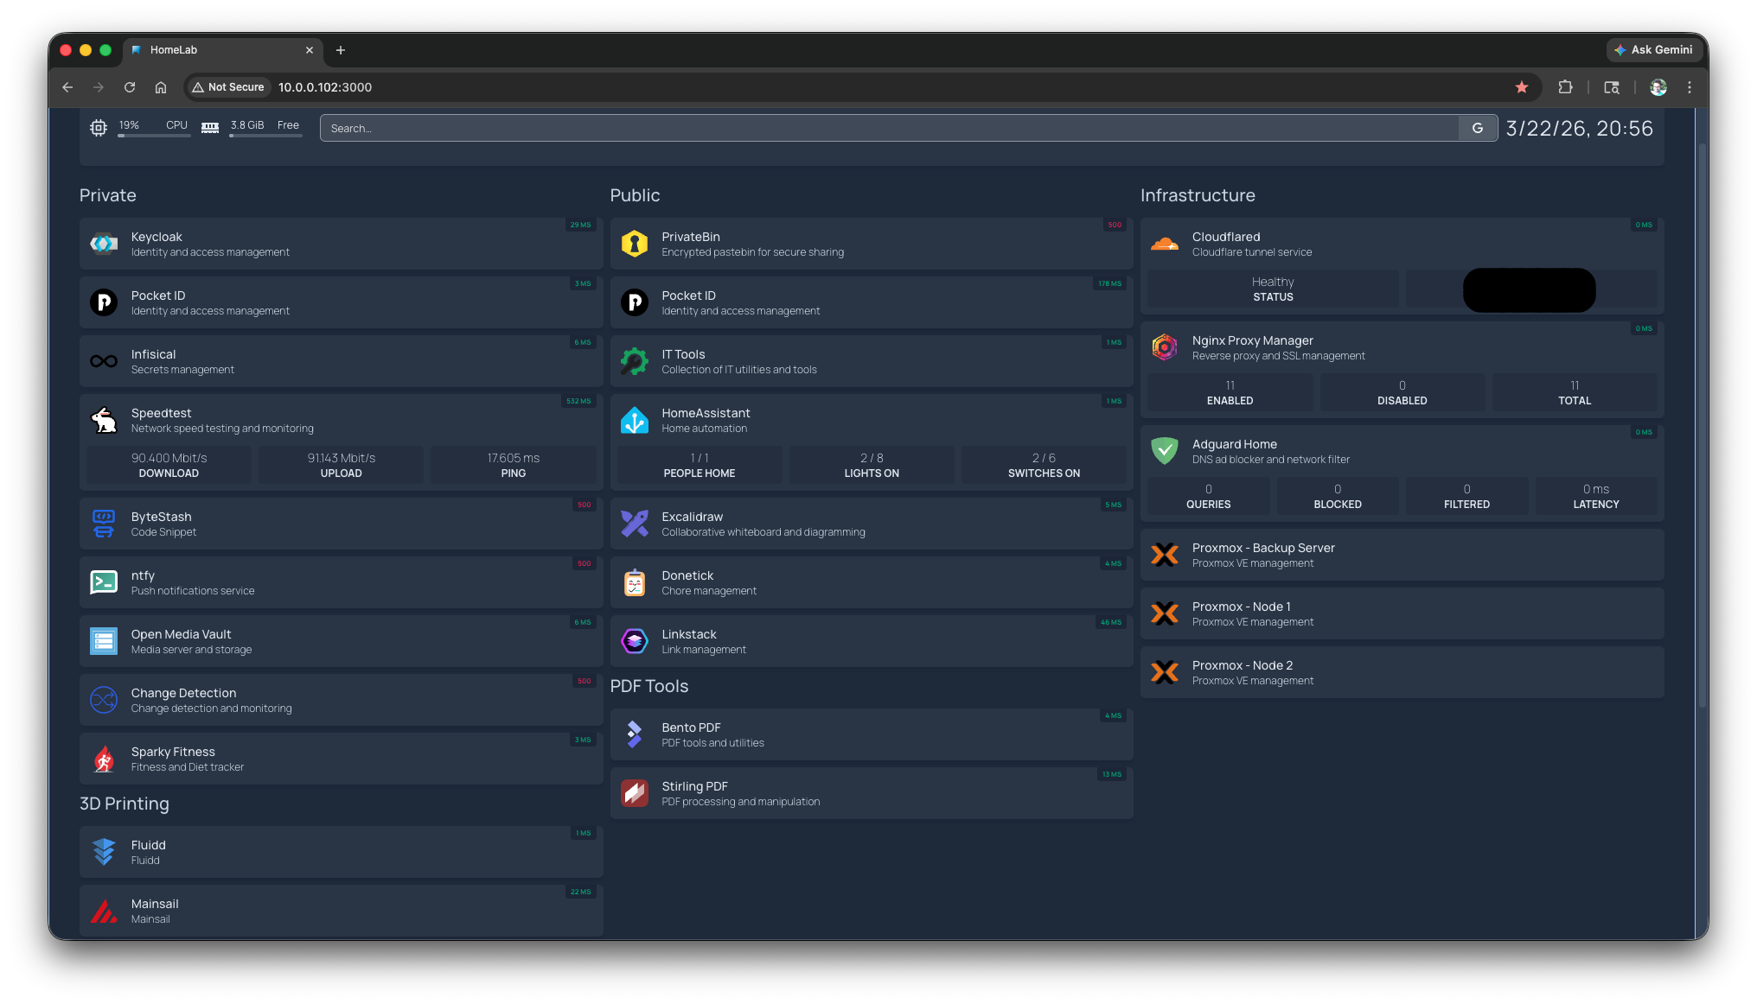Image resolution: width=1757 pixels, height=1004 pixels.
Task: Click the Ask Gemini button
Action: click(1653, 50)
